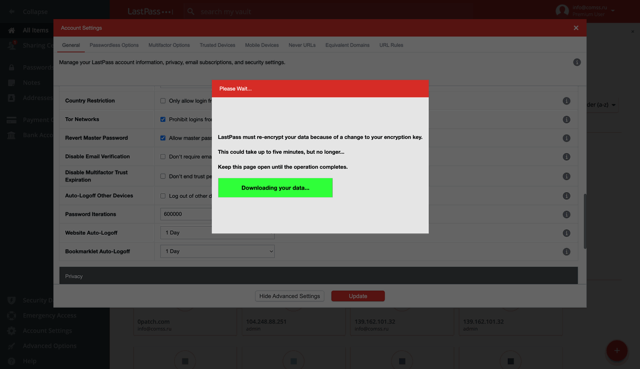Click info icon for Disable Multifactor Trust Expiration

(567, 176)
